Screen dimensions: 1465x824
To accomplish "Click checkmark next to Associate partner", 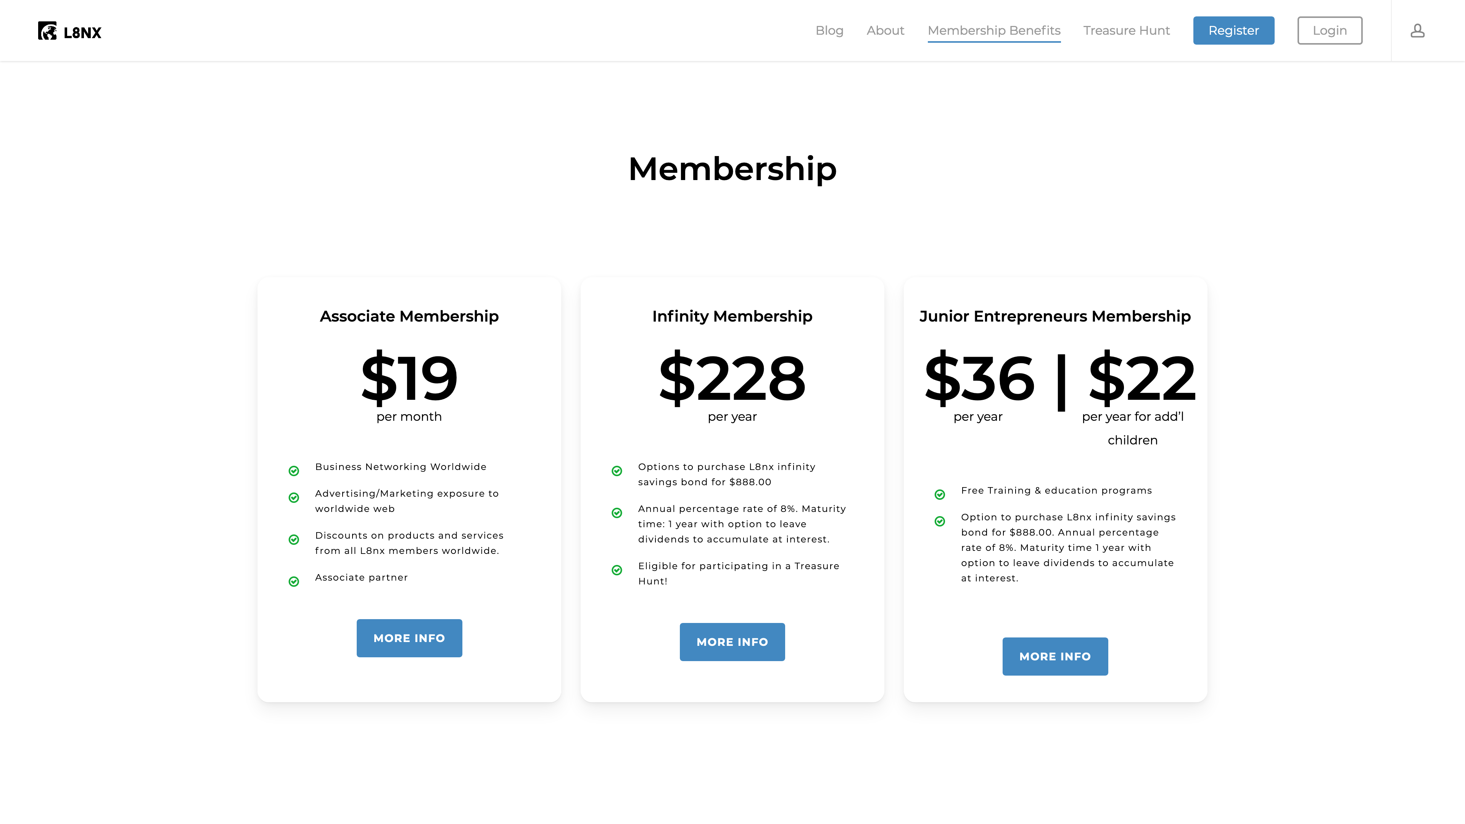I will click(x=294, y=581).
